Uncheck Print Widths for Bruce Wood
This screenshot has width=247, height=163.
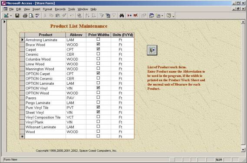coord(98,44)
